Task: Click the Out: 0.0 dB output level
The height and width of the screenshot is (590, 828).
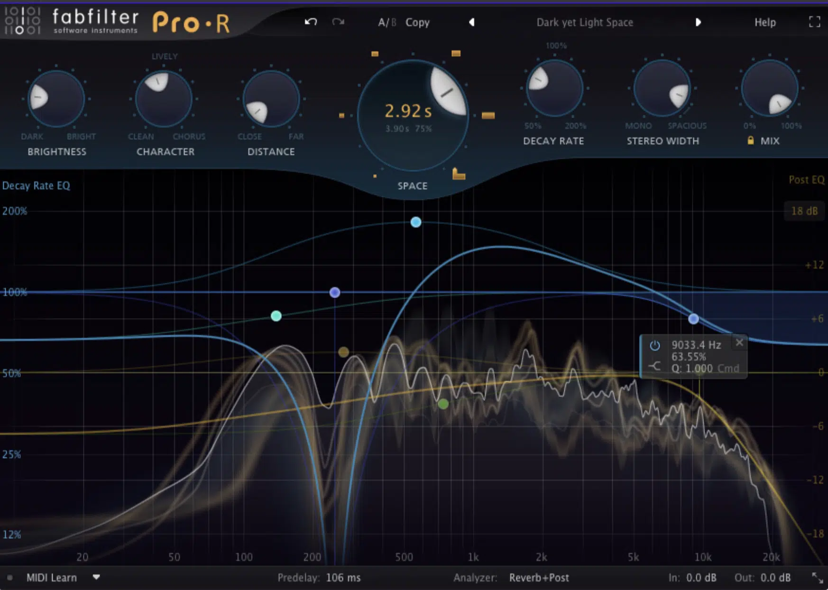Action: 763,578
